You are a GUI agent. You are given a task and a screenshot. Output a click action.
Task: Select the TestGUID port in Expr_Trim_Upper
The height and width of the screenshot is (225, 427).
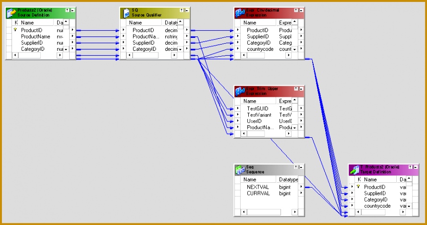click(257, 108)
